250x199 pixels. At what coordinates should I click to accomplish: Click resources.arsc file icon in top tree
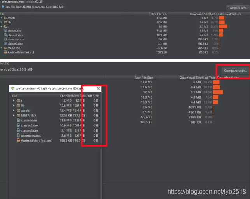5,39
